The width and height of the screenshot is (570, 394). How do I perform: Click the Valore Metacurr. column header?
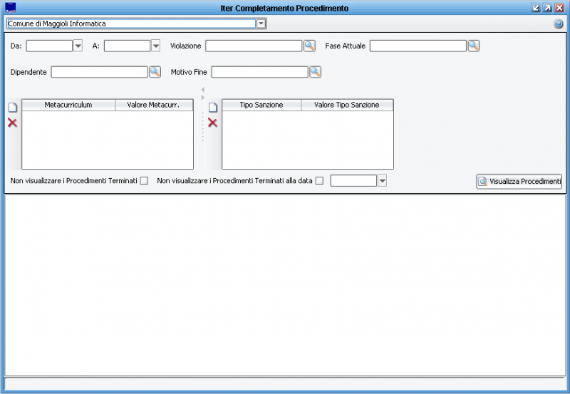click(154, 105)
